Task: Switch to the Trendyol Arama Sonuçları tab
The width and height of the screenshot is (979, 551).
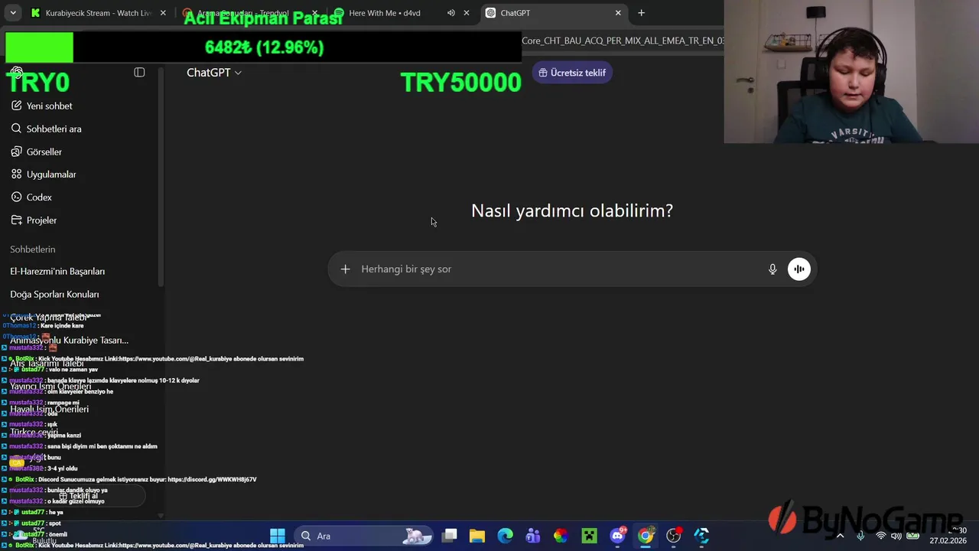Action: click(249, 13)
